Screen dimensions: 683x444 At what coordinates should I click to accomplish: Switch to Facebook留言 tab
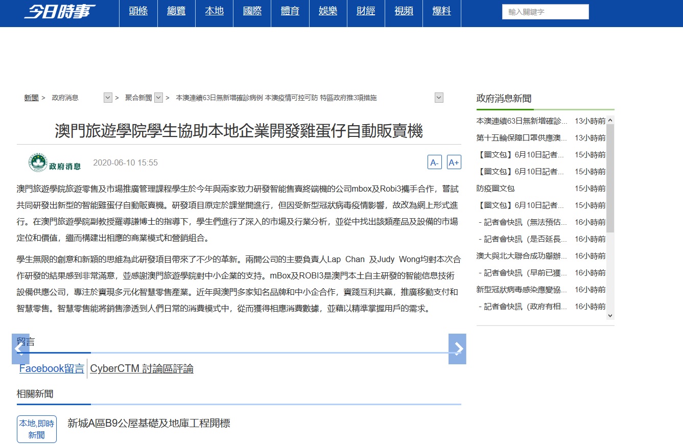tap(52, 368)
